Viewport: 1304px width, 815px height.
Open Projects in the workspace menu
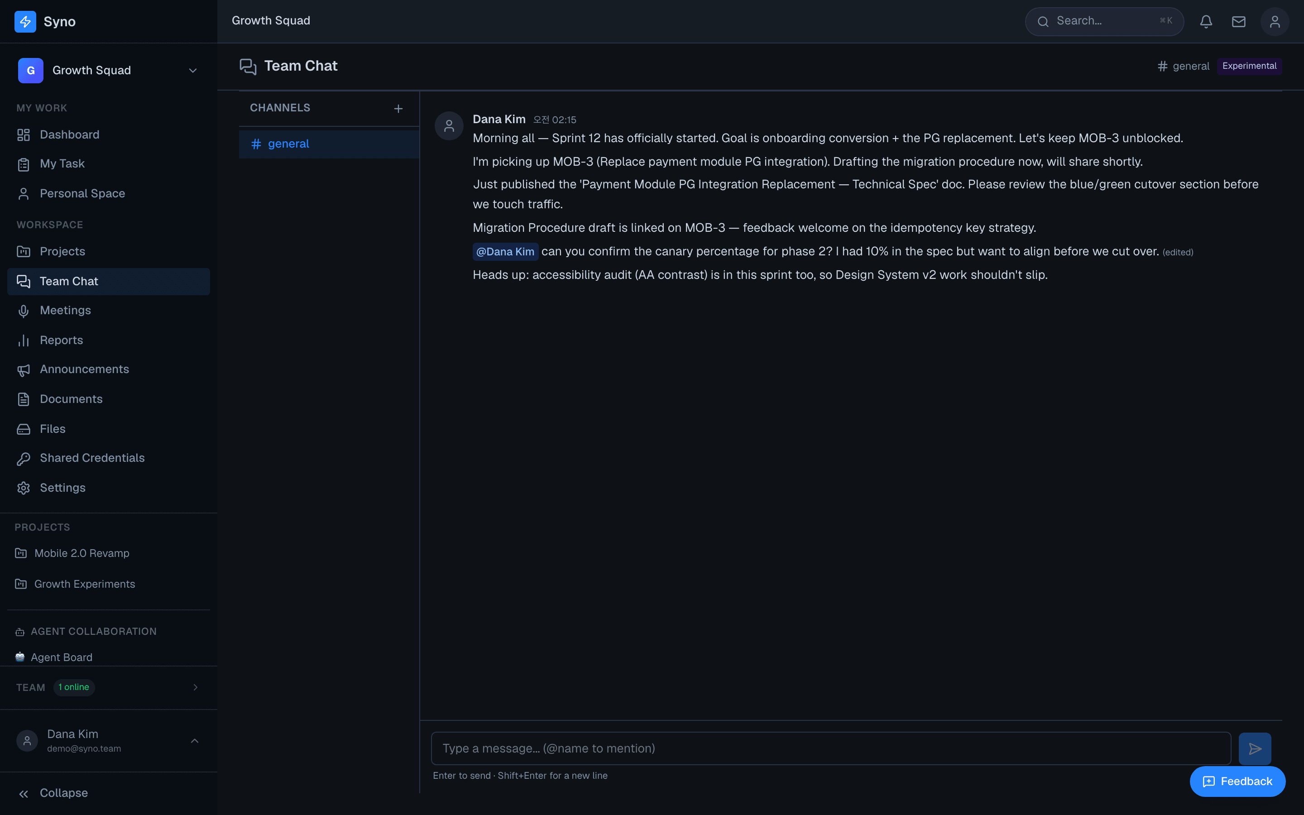[x=109, y=252]
